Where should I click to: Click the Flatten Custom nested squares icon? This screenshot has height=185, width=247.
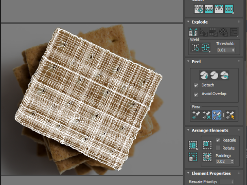pyautogui.click(x=234, y=32)
